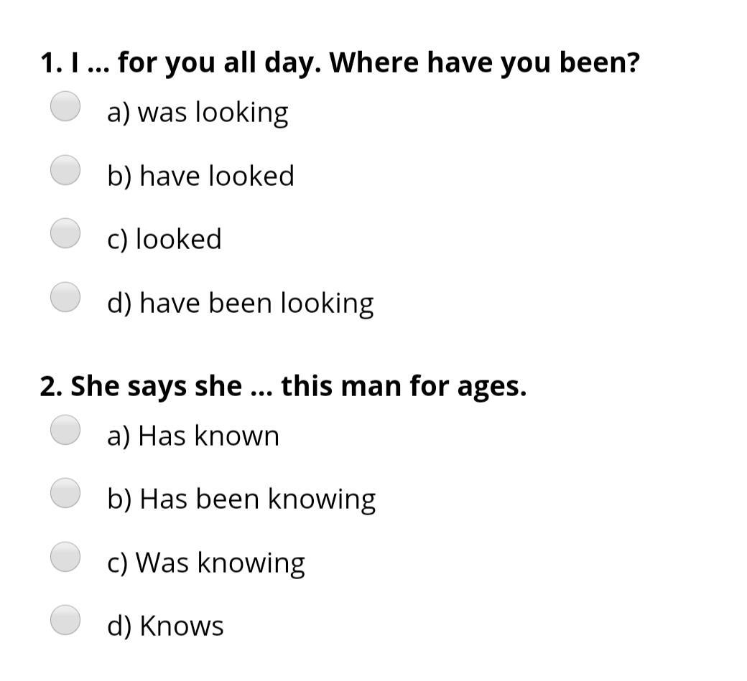
Task: Click the "b) have looked" answer label
Action: (x=200, y=177)
